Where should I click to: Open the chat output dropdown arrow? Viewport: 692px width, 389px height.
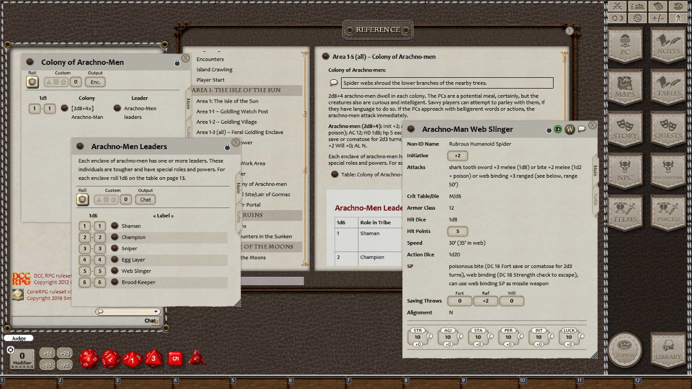[x=156, y=311]
